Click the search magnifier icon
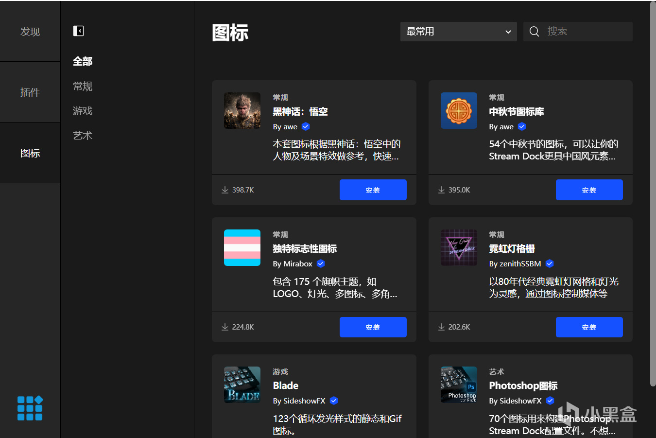Viewport: 656px width, 438px height. click(534, 32)
